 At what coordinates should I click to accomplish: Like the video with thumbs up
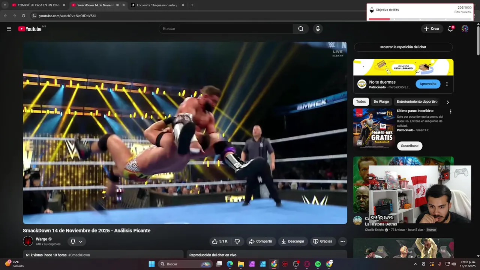pos(219,241)
